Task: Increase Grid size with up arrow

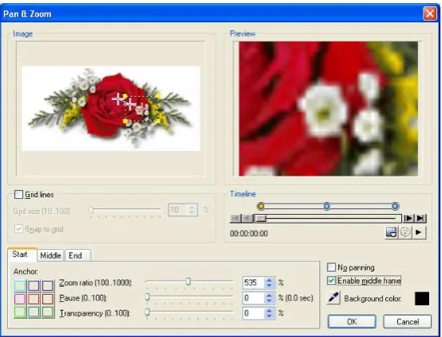Action: pos(192,207)
